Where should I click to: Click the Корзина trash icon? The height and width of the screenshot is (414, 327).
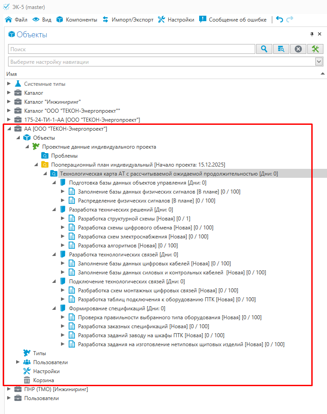click(27, 380)
